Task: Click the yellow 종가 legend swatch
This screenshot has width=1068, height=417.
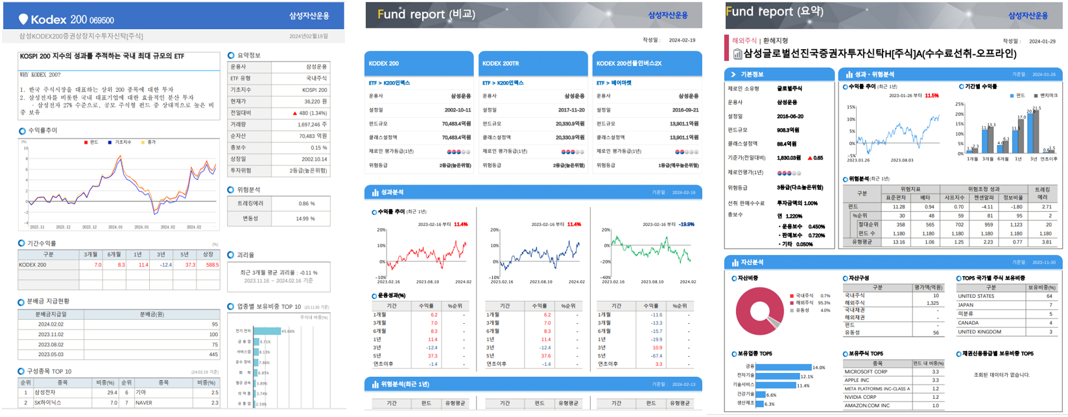Action: tap(143, 142)
